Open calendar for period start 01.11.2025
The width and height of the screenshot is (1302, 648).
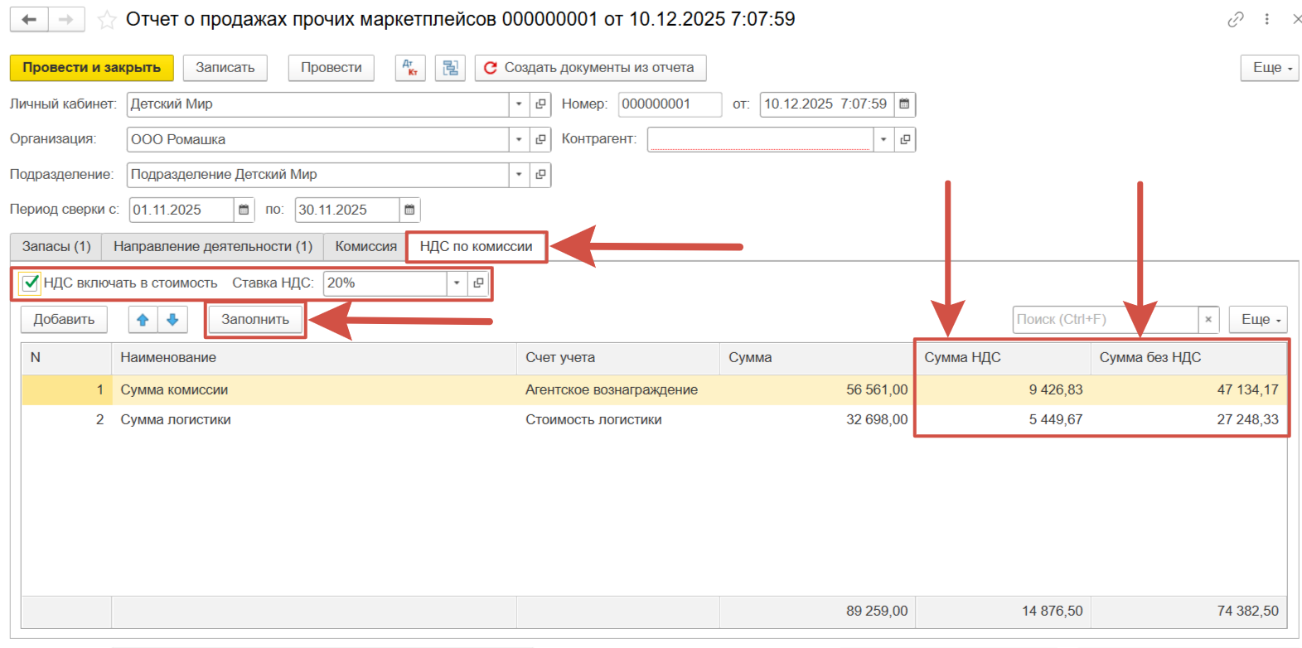[x=244, y=210]
